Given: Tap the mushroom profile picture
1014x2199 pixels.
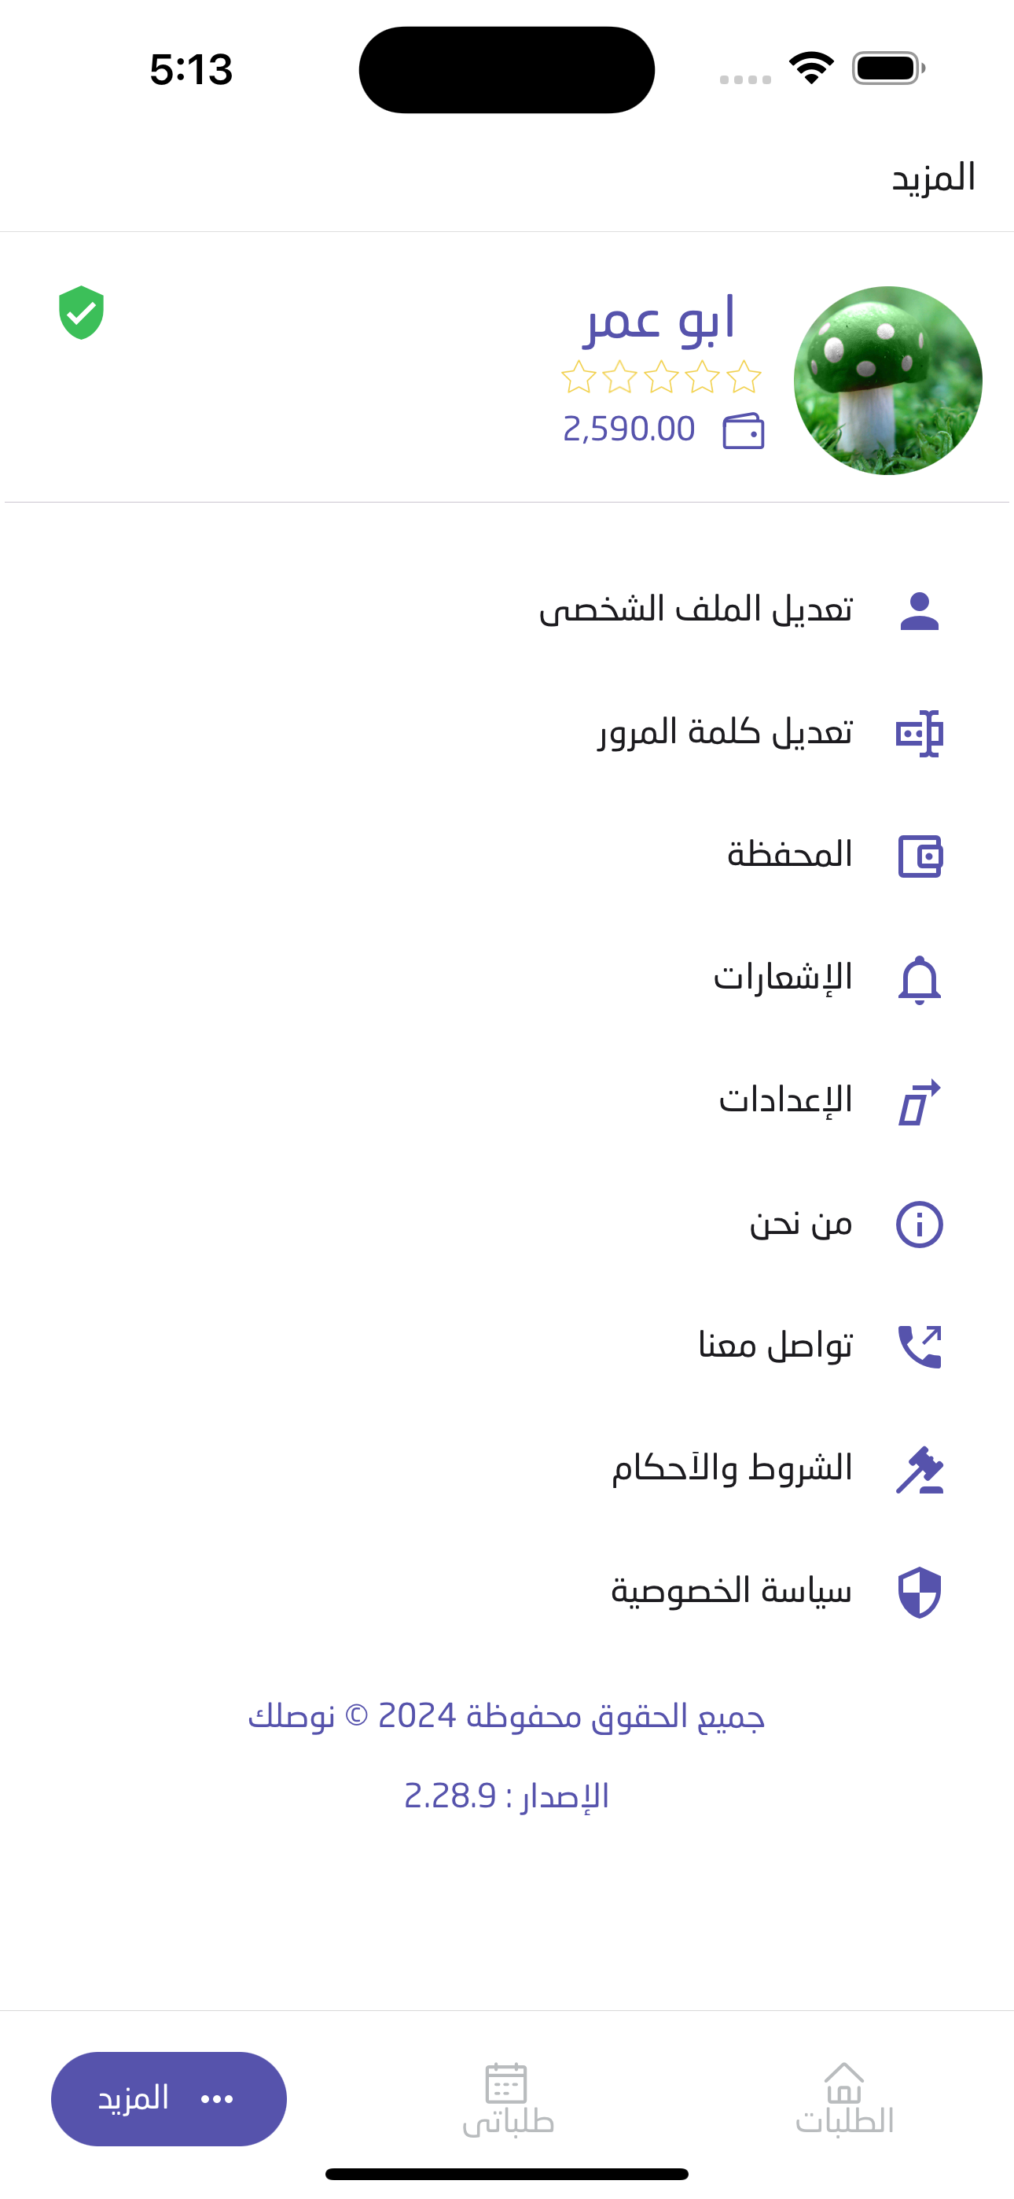Looking at the screenshot, I should 887,381.
